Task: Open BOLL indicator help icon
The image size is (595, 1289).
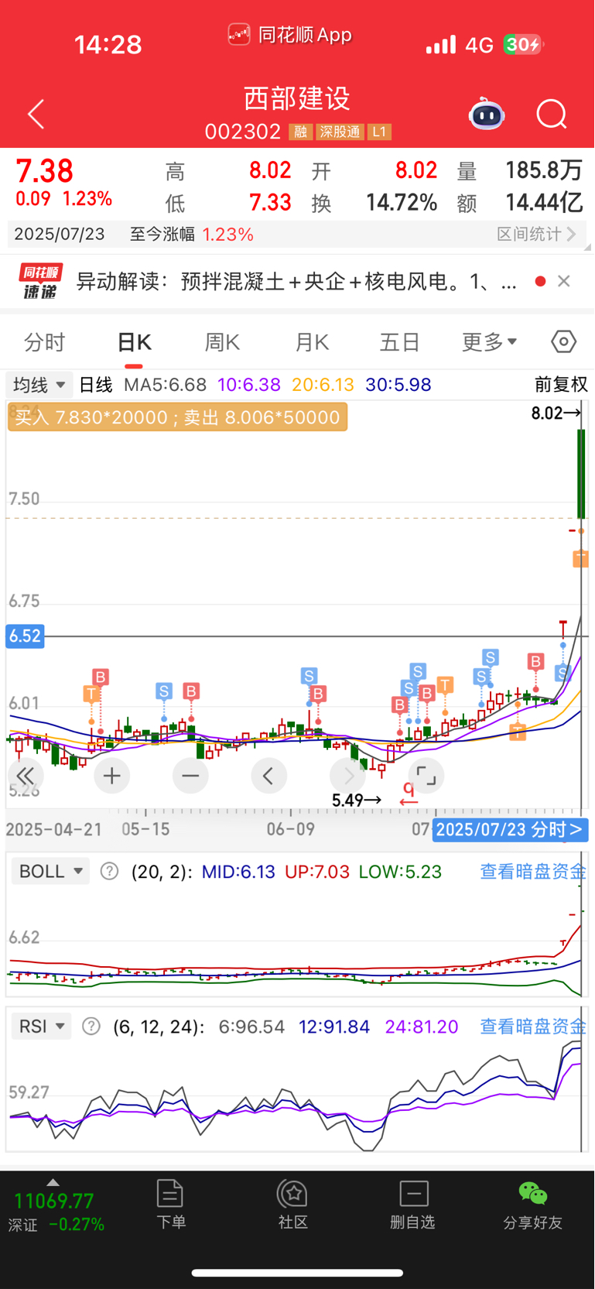Action: tap(110, 872)
